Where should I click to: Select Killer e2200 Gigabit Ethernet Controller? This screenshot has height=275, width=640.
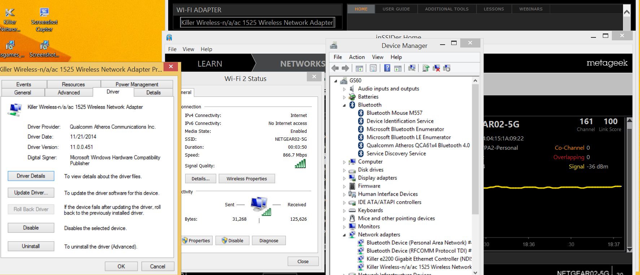[419, 259]
